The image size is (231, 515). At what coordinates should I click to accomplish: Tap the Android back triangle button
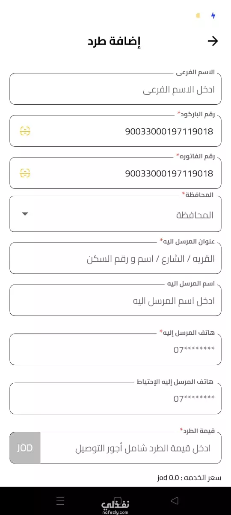174,501
